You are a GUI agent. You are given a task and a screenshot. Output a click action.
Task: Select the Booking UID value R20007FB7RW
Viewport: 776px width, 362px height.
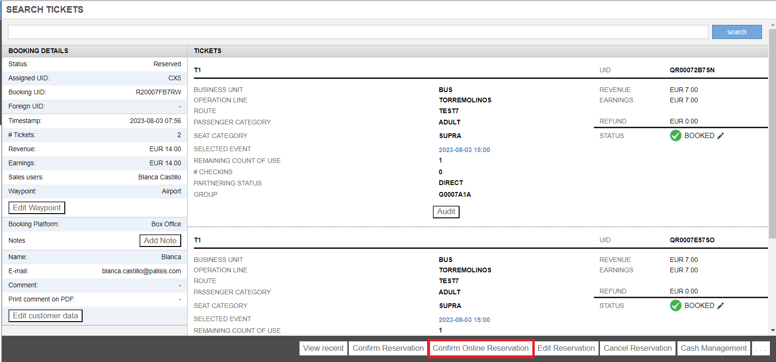tap(158, 92)
